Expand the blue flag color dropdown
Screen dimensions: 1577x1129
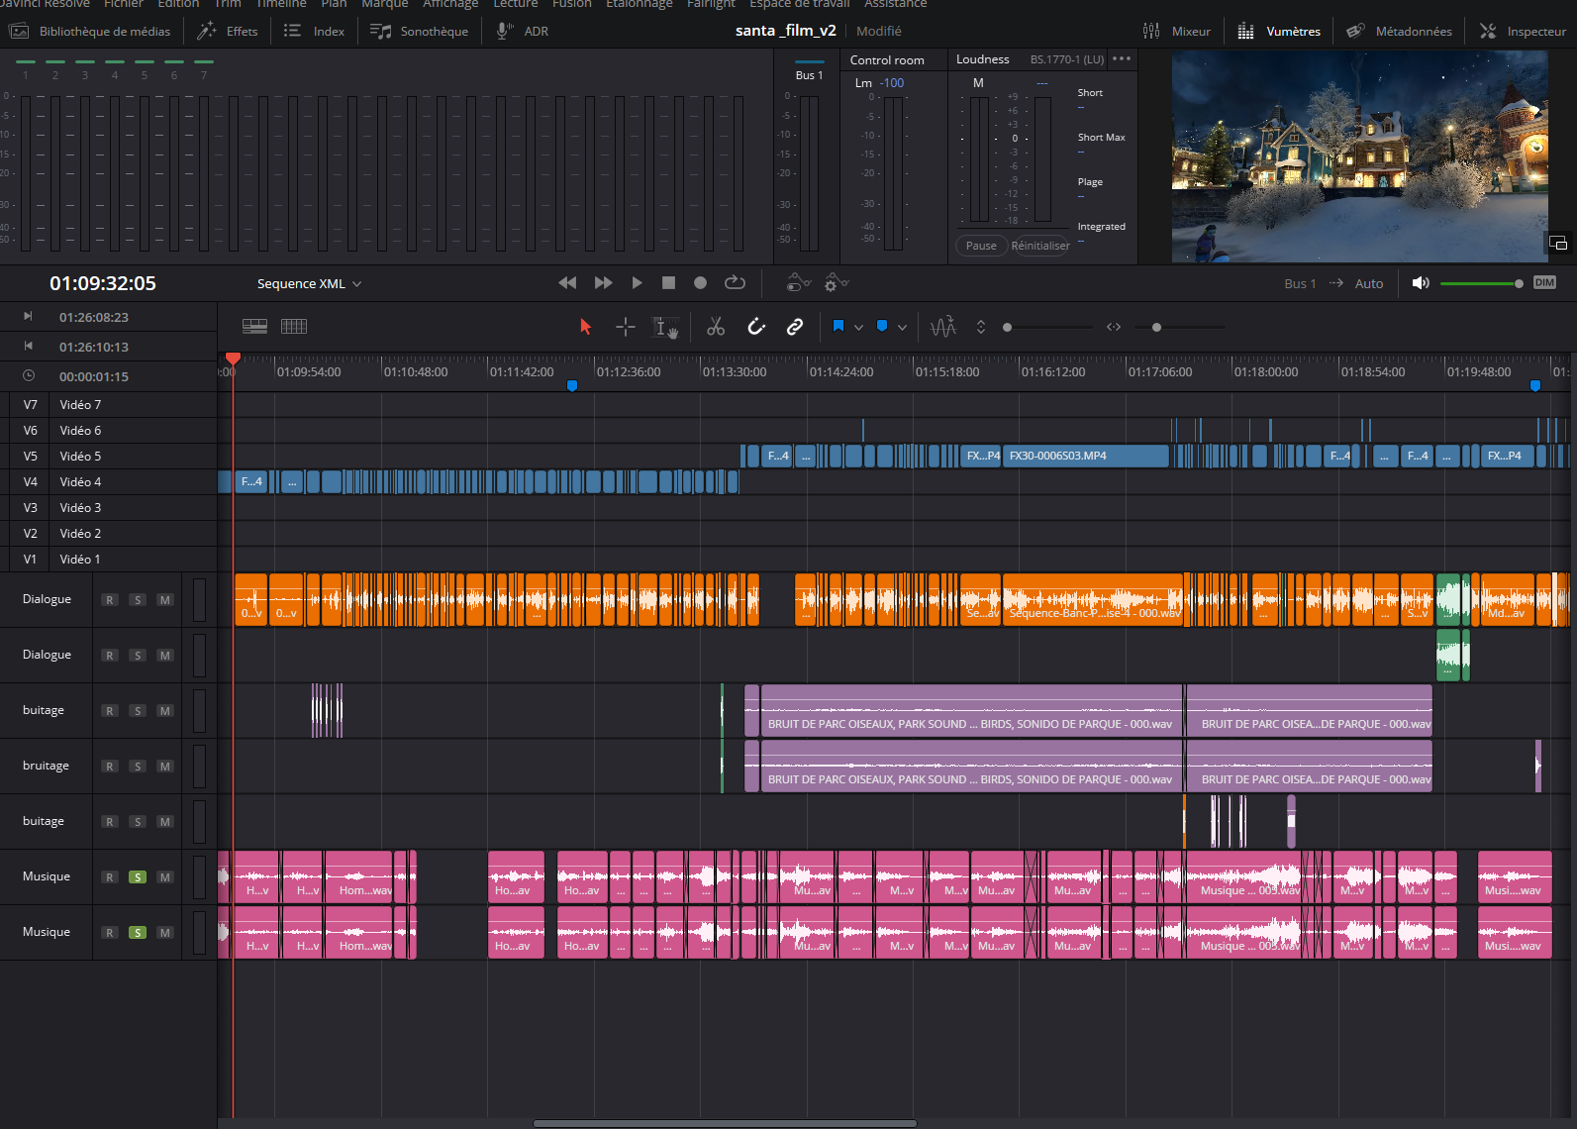[858, 328]
